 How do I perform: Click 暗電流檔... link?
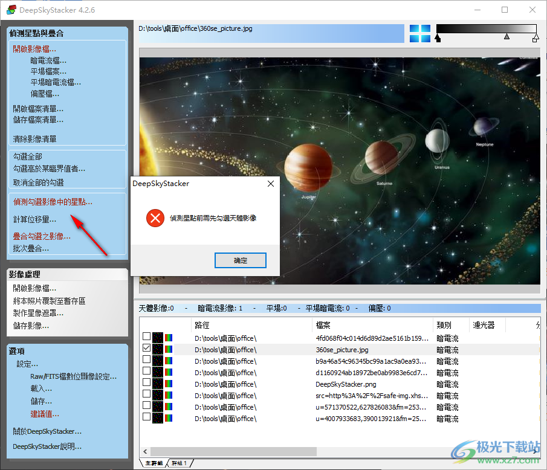tap(48, 60)
